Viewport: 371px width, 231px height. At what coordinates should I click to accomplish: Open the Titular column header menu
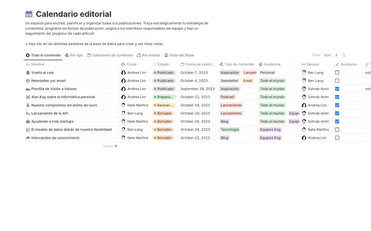(129, 64)
